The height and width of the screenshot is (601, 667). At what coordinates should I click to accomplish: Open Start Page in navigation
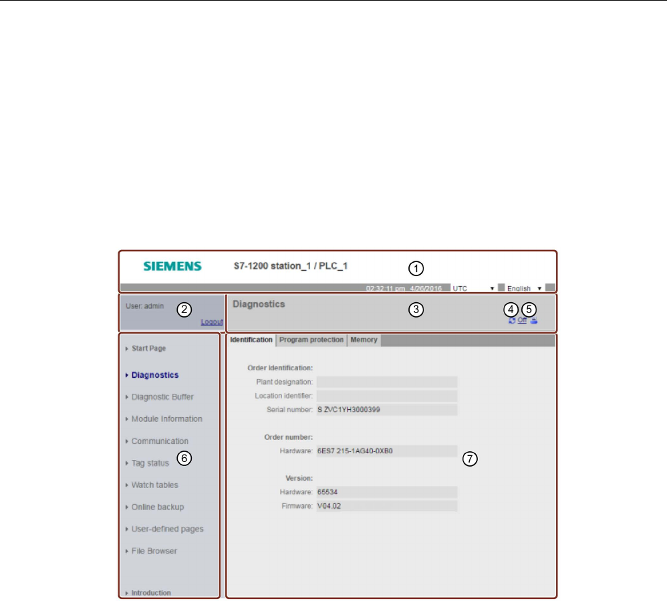(x=148, y=348)
